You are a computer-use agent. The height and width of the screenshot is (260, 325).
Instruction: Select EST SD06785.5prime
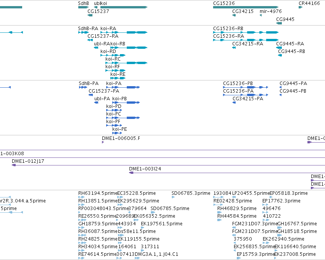click(170, 209)
